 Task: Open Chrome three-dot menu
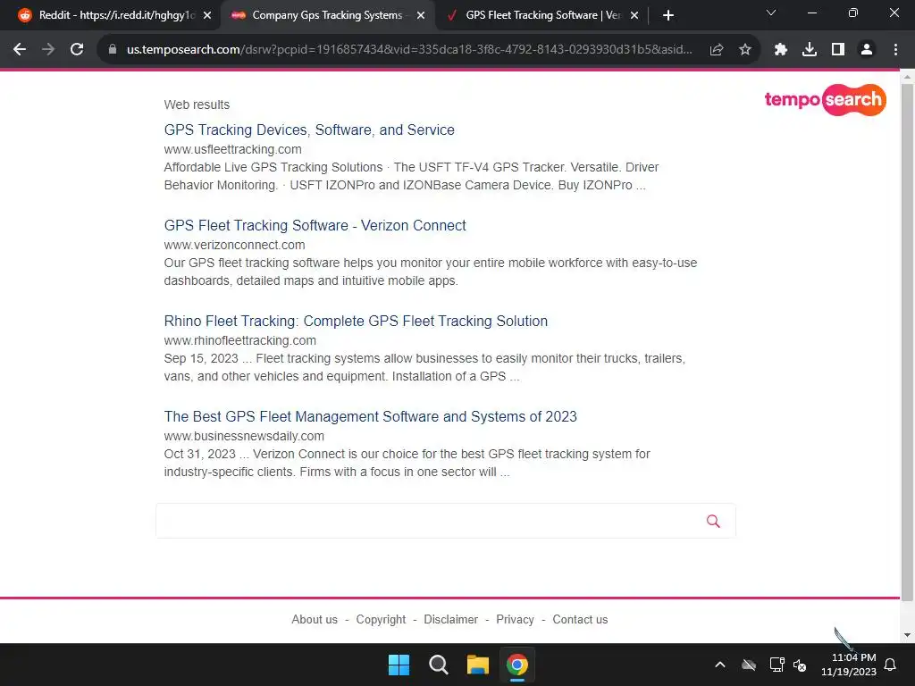895,50
